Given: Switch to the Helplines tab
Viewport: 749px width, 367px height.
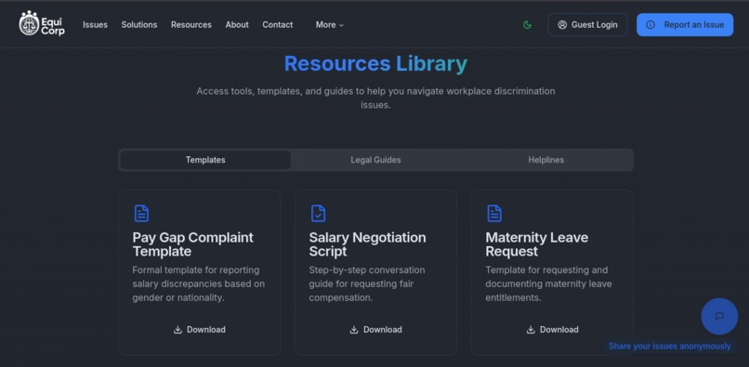Looking at the screenshot, I should click(546, 160).
